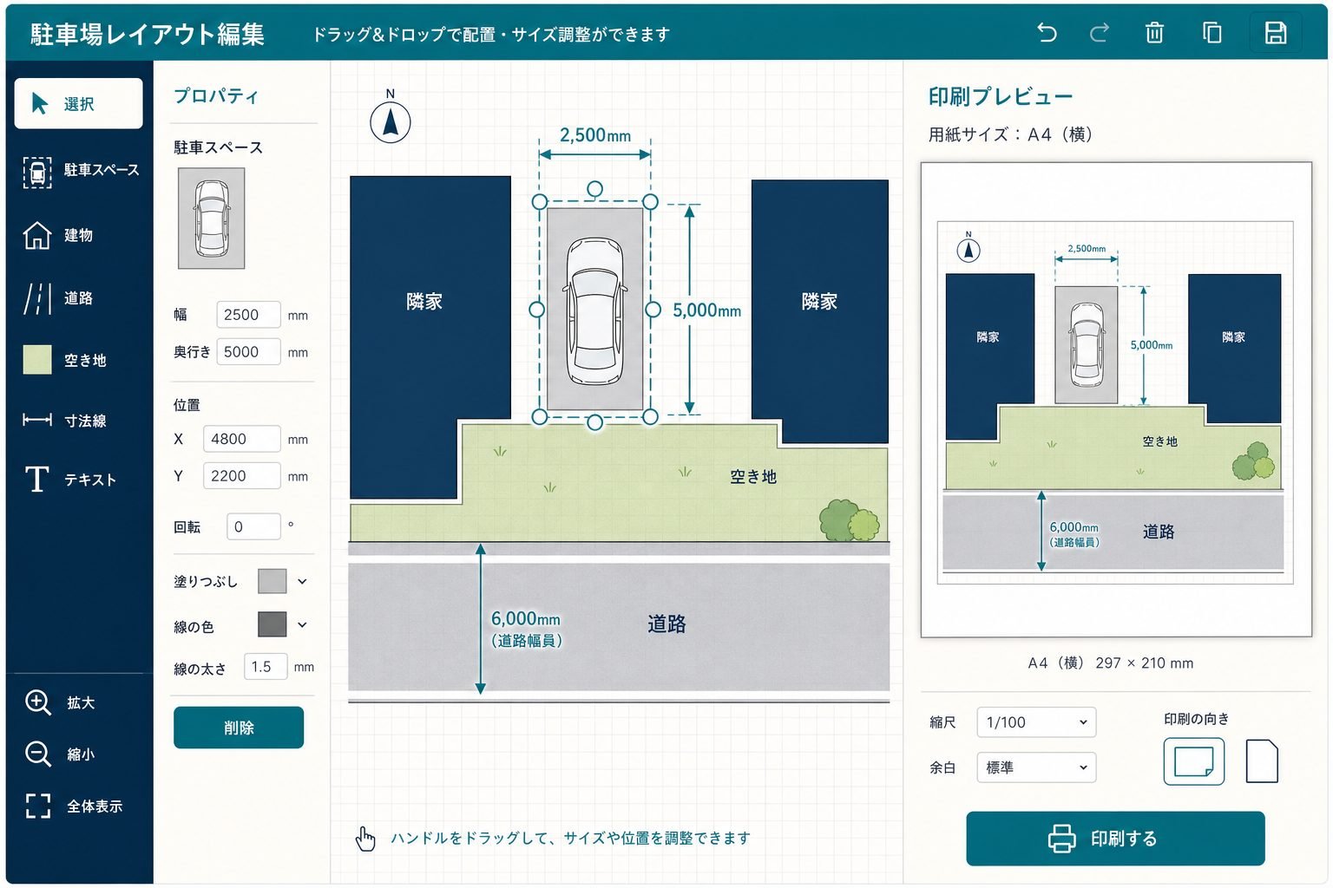This screenshot has width=1333, height=888.
Task: Click the save floppy disk icon
Action: pyautogui.click(x=1275, y=33)
